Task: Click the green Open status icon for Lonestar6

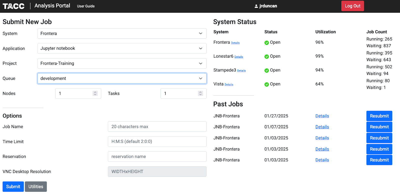Action: (x=266, y=57)
